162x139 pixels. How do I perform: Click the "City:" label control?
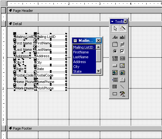point(19,62)
